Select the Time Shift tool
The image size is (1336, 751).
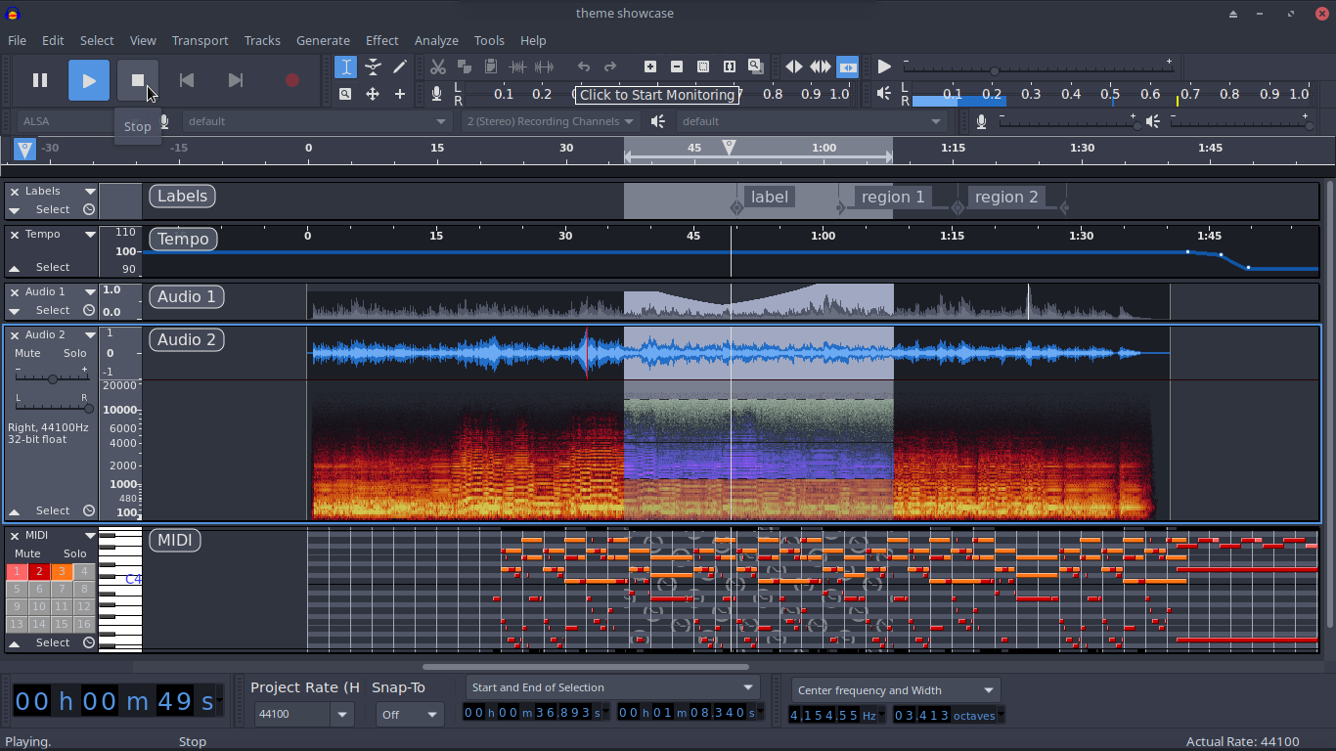point(373,94)
